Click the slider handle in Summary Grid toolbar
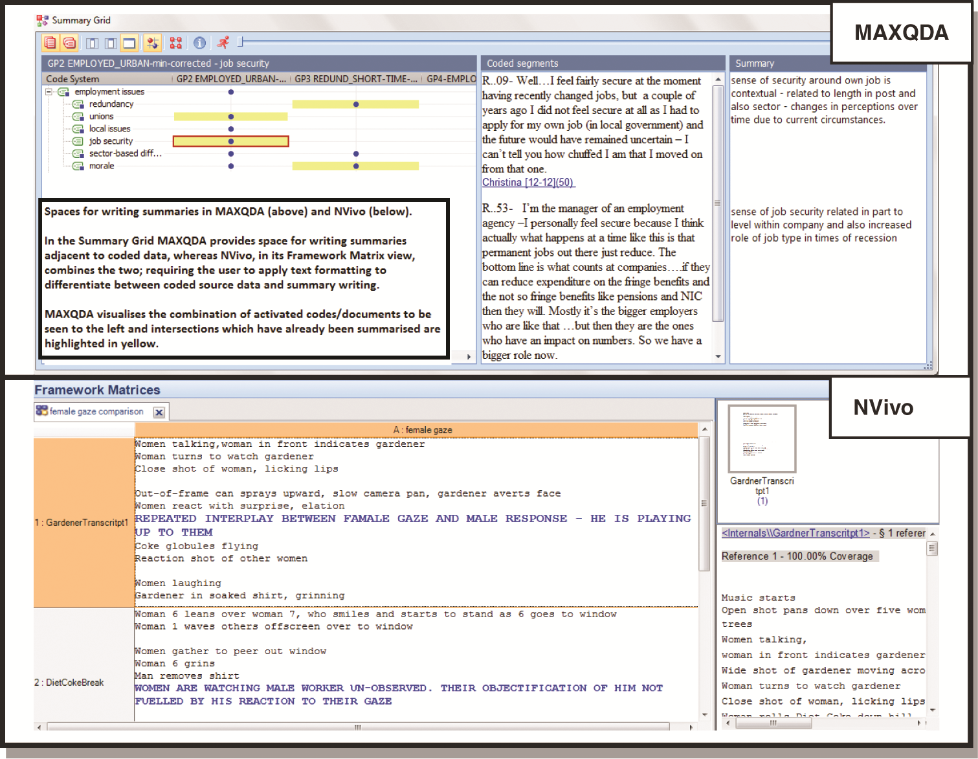 [x=240, y=42]
